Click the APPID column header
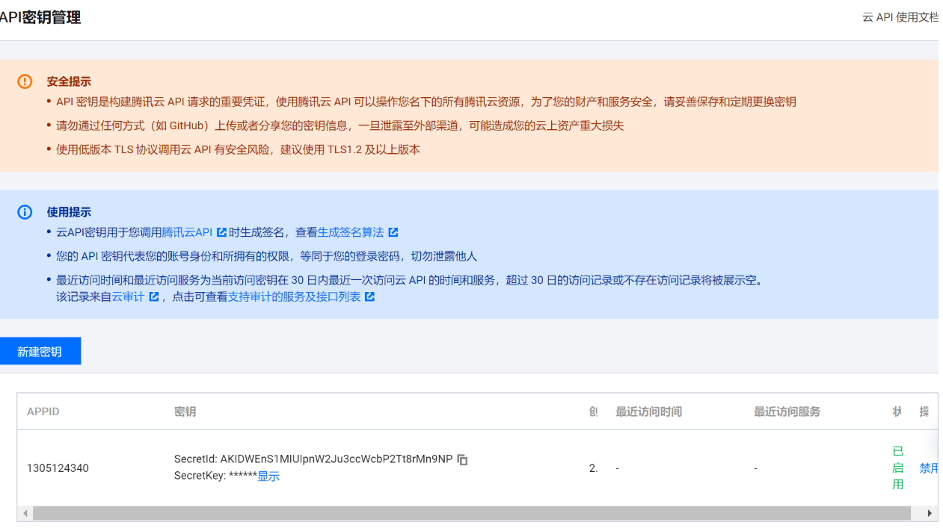This screenshot has height=528, width=943. tap(43, 411)
